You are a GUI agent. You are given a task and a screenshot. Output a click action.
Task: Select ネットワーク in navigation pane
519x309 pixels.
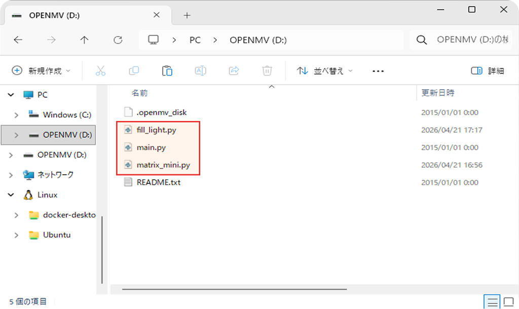(x=55, y=175)
